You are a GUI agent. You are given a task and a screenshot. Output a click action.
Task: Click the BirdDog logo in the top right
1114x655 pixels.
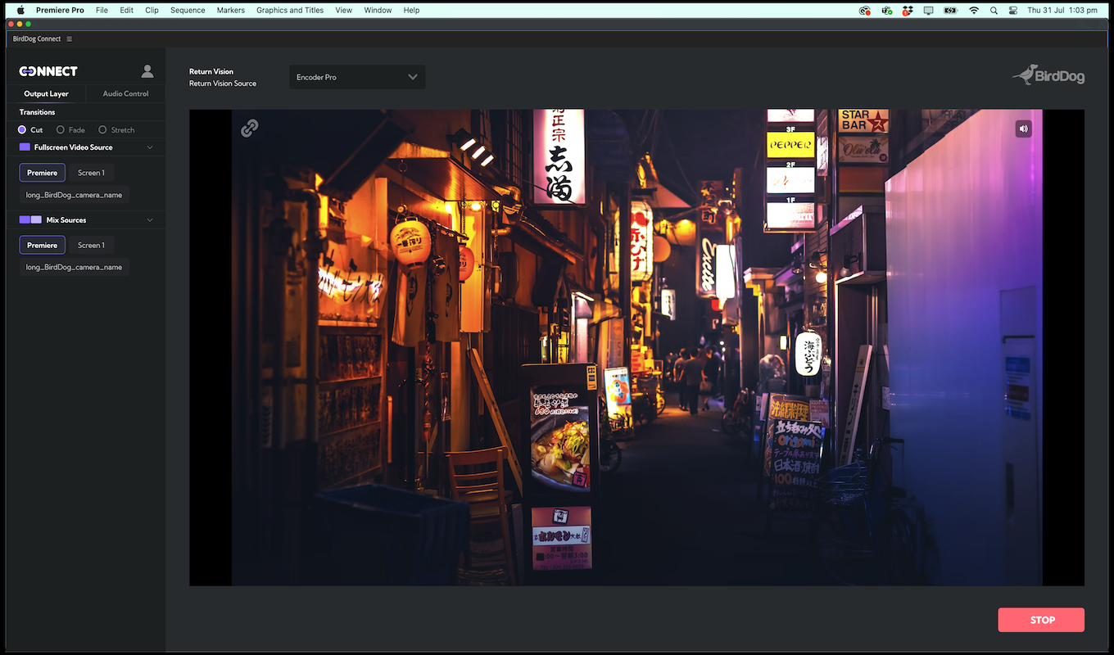tap(1048, 75)
